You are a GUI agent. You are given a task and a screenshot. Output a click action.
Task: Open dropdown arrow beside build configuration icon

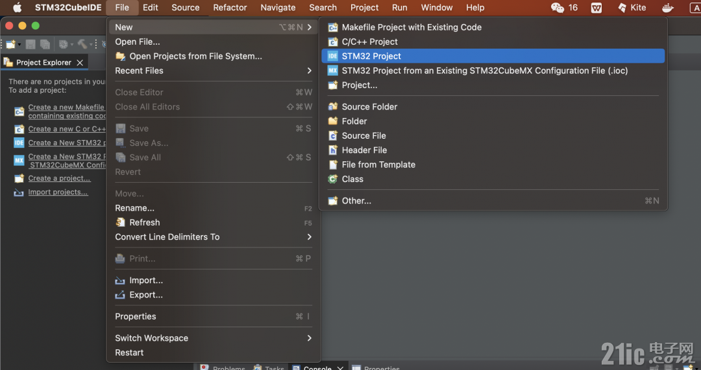pyautogui.click(x=71, y=45)
